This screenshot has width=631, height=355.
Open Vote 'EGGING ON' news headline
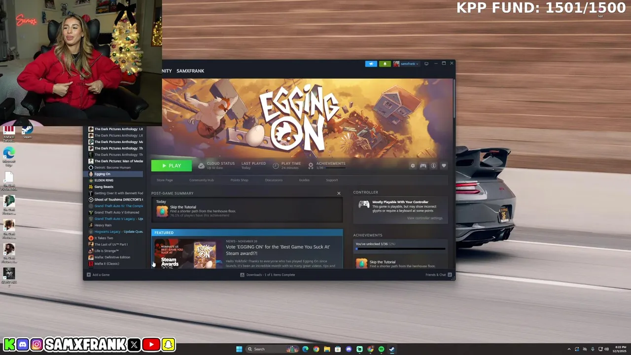[278, 250]
